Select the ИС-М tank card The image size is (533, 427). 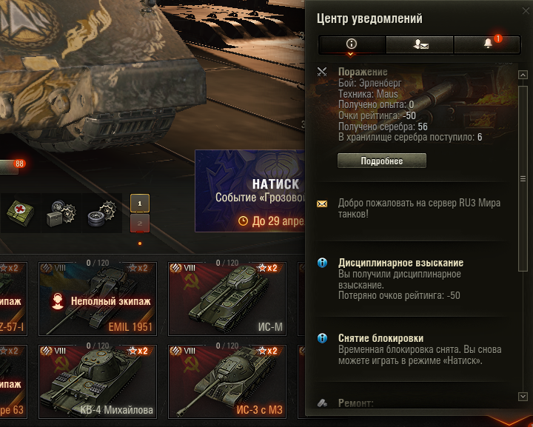[227, 298]
